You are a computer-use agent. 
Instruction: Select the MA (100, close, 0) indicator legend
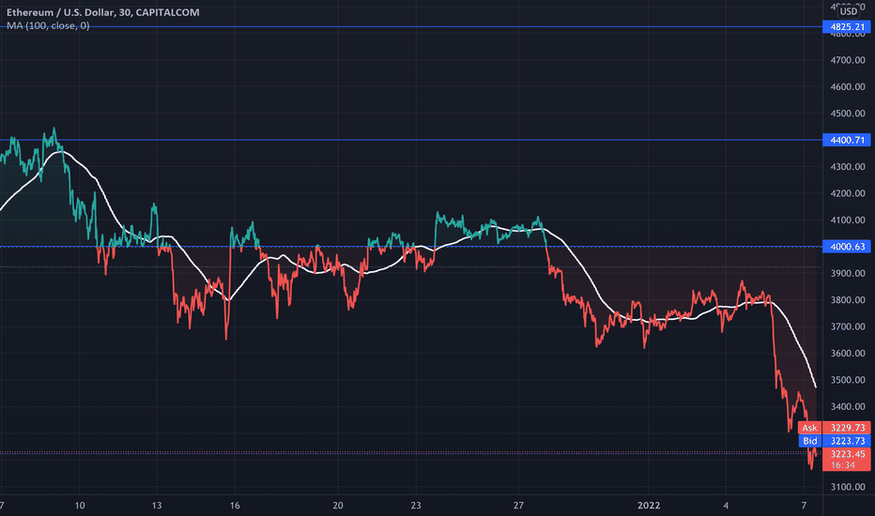pyautogui.click(x=48, y=25)
